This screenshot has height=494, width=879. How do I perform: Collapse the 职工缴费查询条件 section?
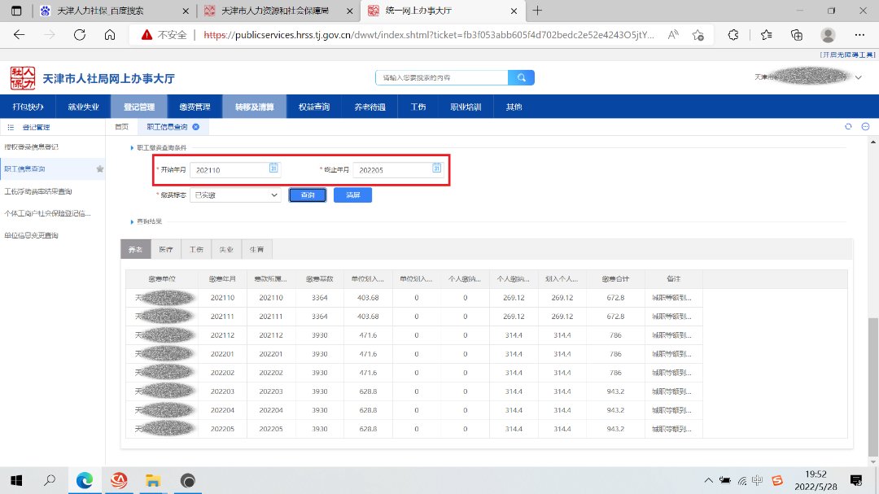pyautogui.click(x=133, y=148)
